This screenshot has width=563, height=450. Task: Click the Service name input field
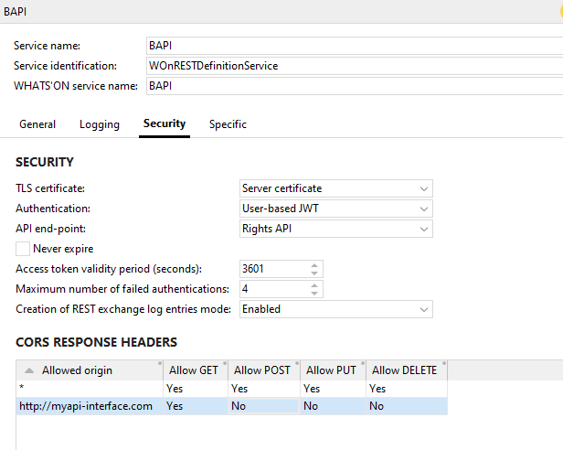pos(353,46)
